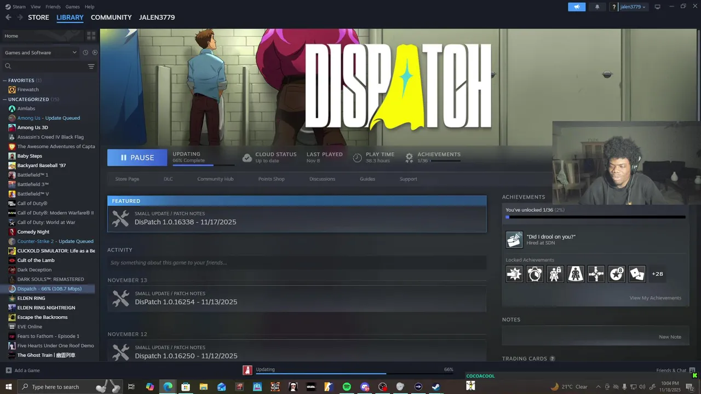The width and height of the screenshot is (701, 394).
Task: Select Firewatch in the library list
Action: point(28,90)
